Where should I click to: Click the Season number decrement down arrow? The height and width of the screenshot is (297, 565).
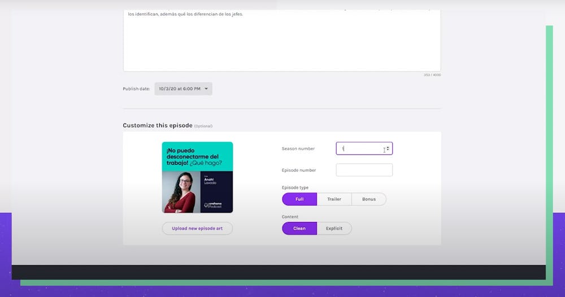tap(388, 150)
